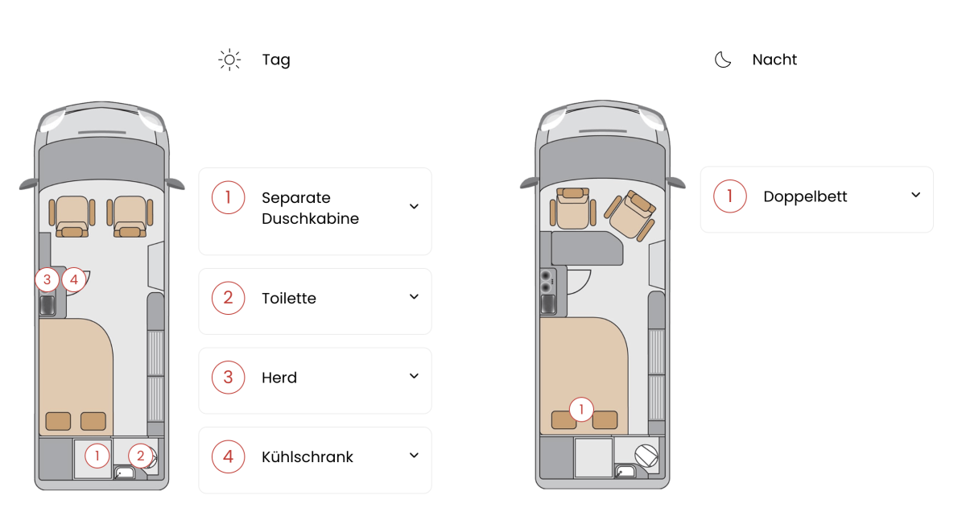Click the night layout camper floorplan image
Screen dimensions: 966x516
coord(602,295)
